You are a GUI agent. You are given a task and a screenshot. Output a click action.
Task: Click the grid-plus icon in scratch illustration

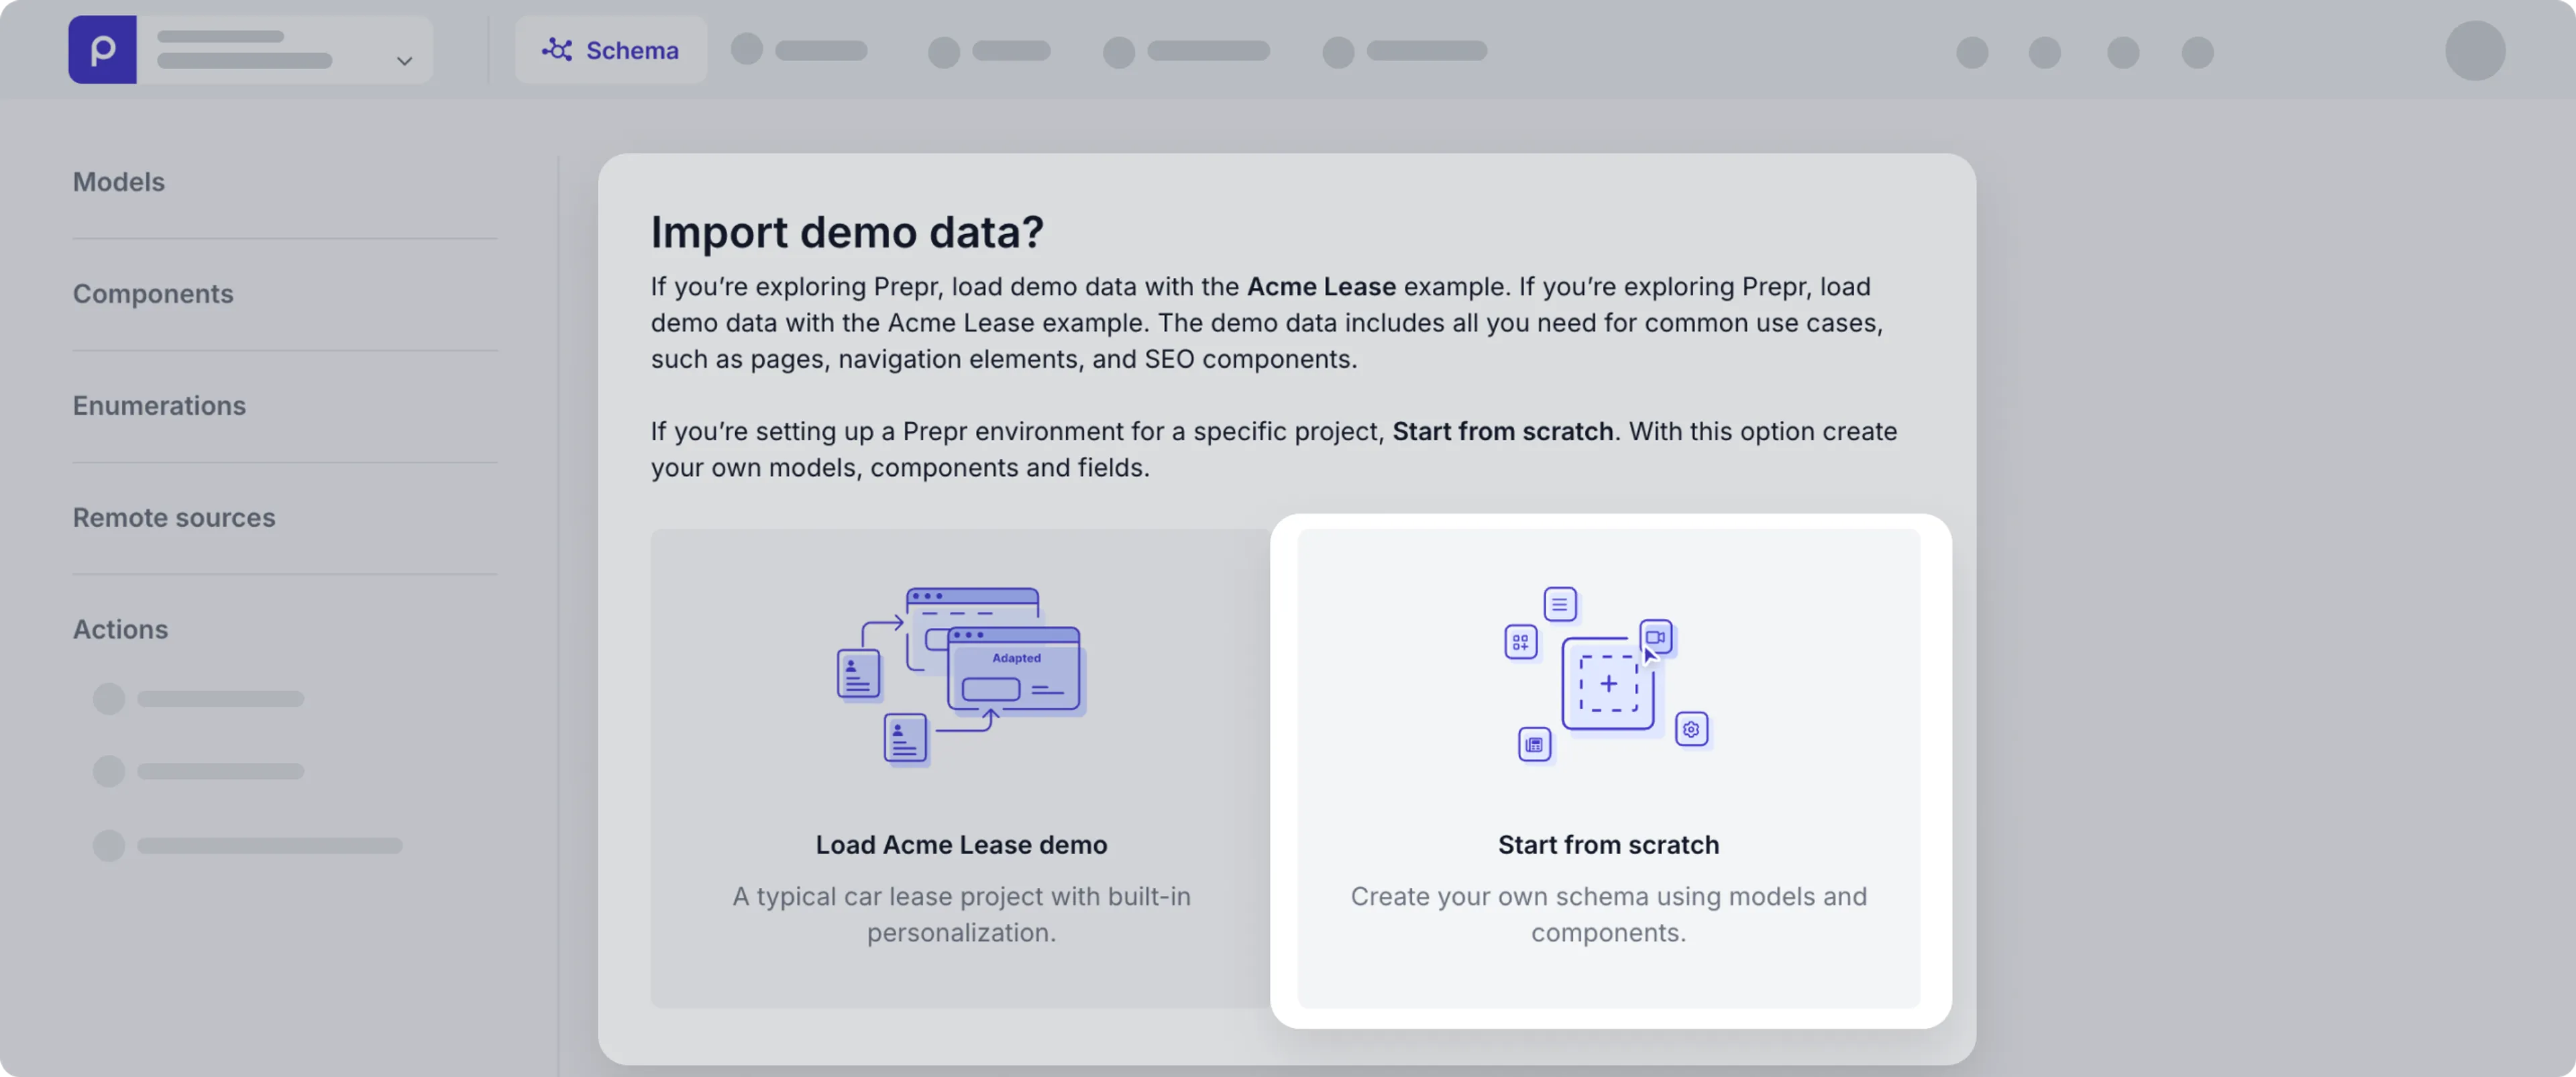1520,642
